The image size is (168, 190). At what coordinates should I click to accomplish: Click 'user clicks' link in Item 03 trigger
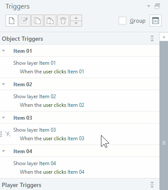55,139
